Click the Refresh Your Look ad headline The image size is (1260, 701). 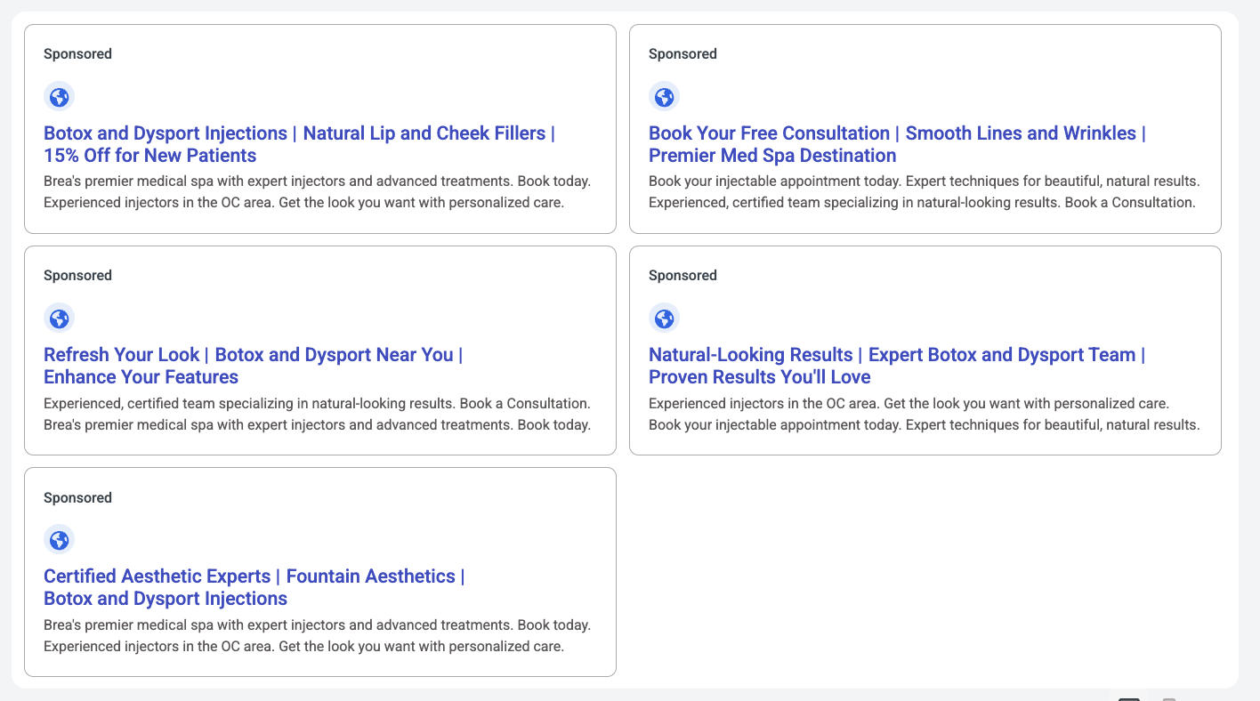point(253,366)
